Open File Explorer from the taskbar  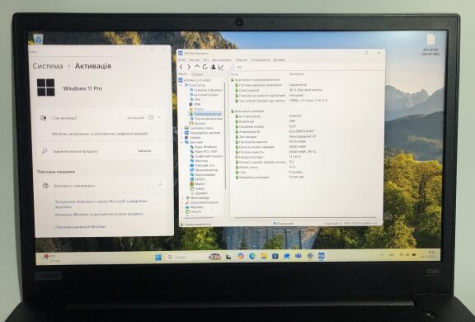pos(264,256)
